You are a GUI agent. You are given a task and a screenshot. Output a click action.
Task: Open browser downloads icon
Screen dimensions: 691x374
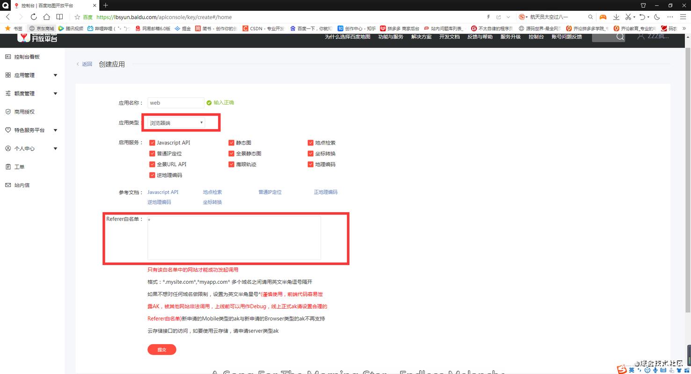(x=616, y=17)
